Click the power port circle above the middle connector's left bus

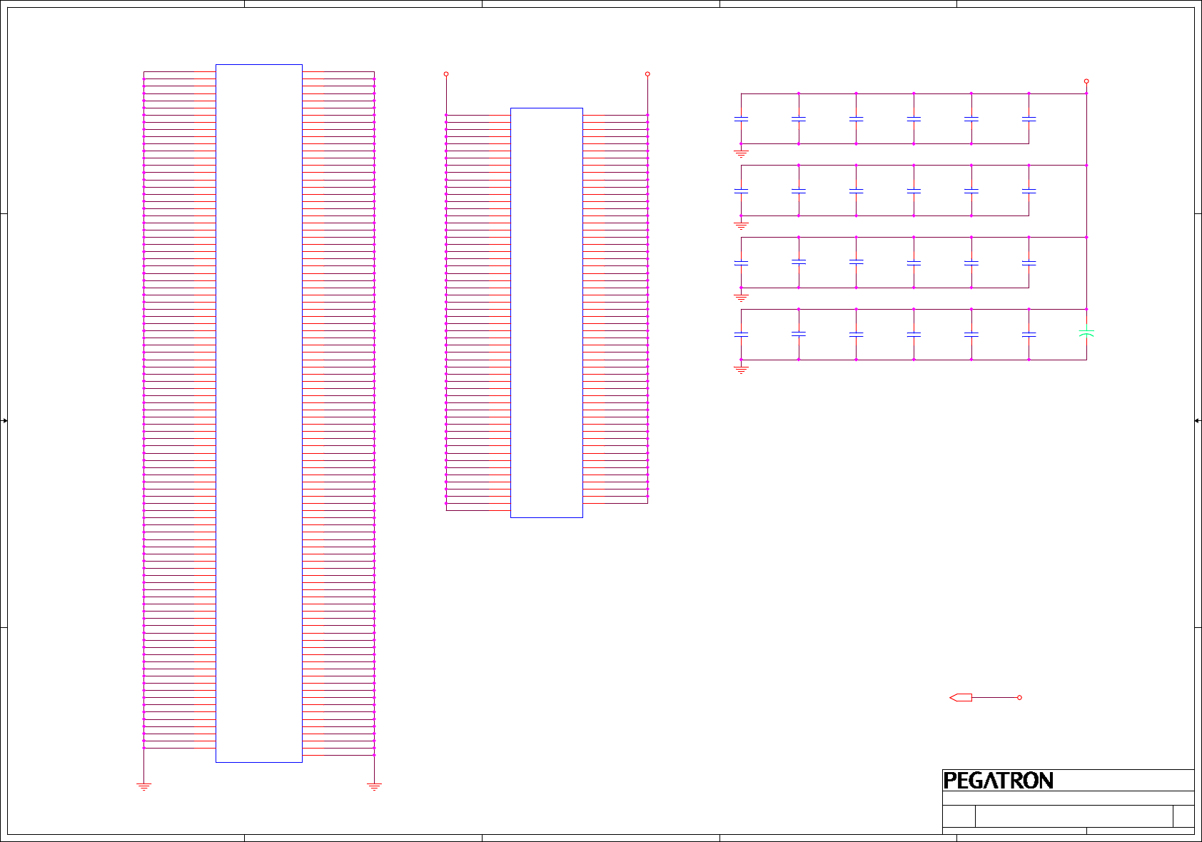point(446,73)
